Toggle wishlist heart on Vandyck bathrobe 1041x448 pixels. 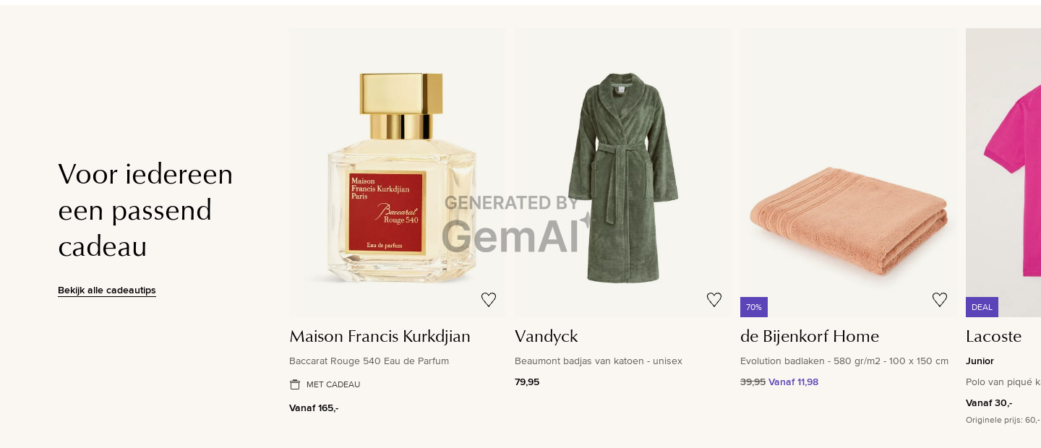tap(714, 300)
